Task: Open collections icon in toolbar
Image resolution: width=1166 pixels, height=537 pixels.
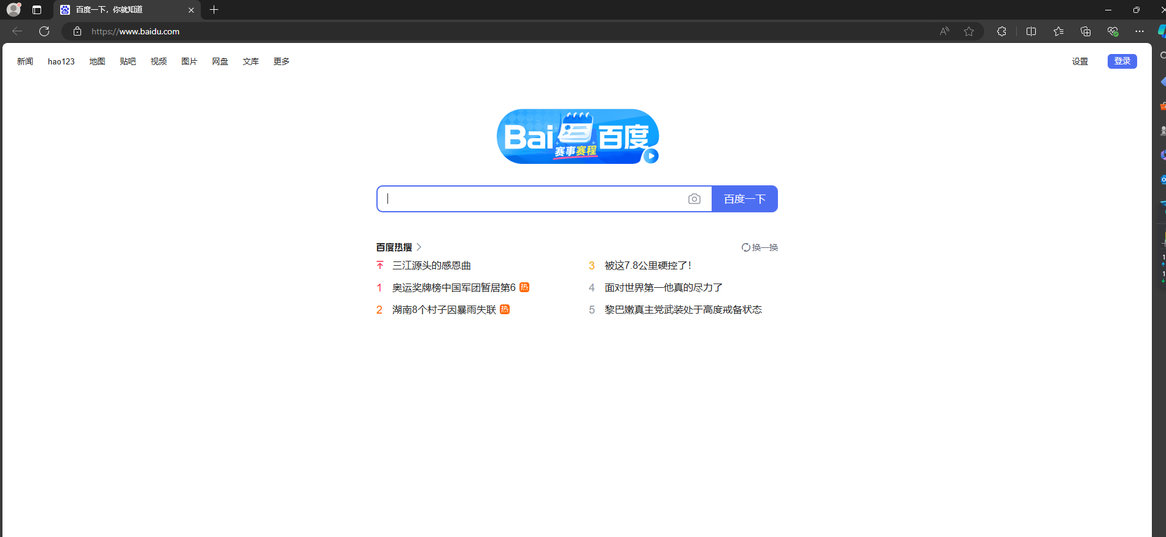Action: (x=1086, y=31)
